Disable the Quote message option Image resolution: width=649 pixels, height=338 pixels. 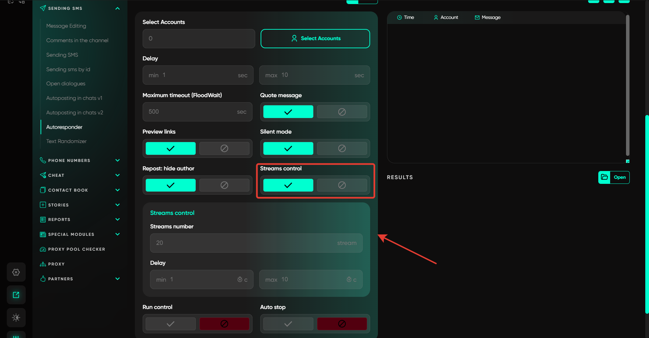click(342, 112)
